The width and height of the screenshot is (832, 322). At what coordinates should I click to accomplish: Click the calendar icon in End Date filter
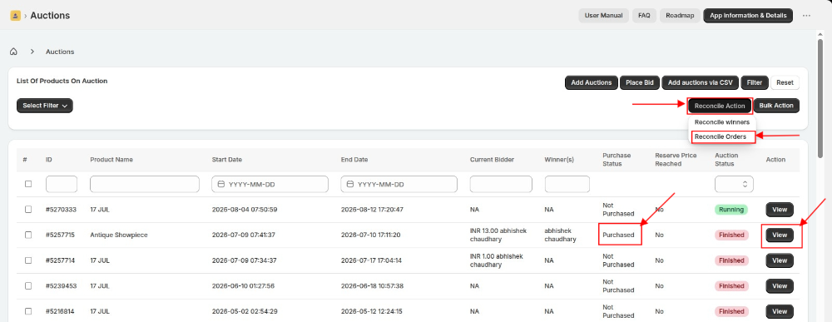pyautogui.click(x=350, y=184)
